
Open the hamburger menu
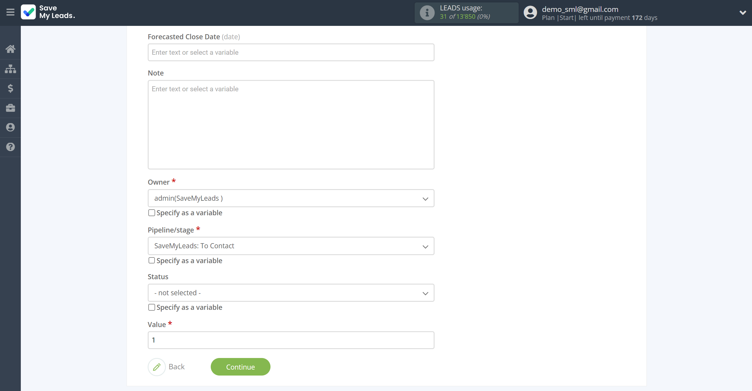pyautogui.click(x=10, y=12)
